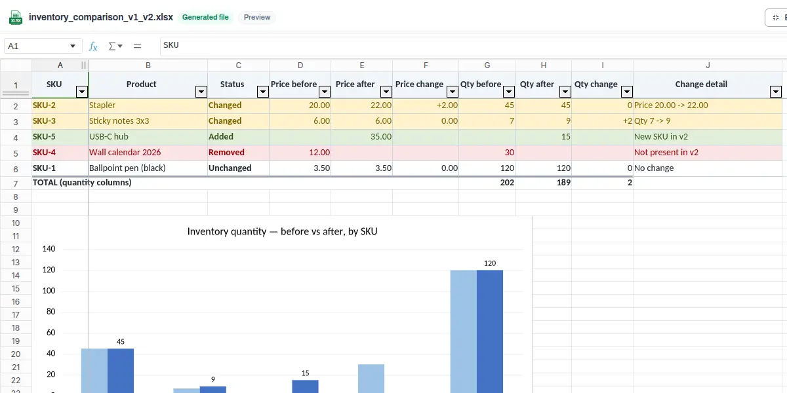Screen dimensions: 787x393
Task: Click the Stapler product cell
Action: point(148,105)
